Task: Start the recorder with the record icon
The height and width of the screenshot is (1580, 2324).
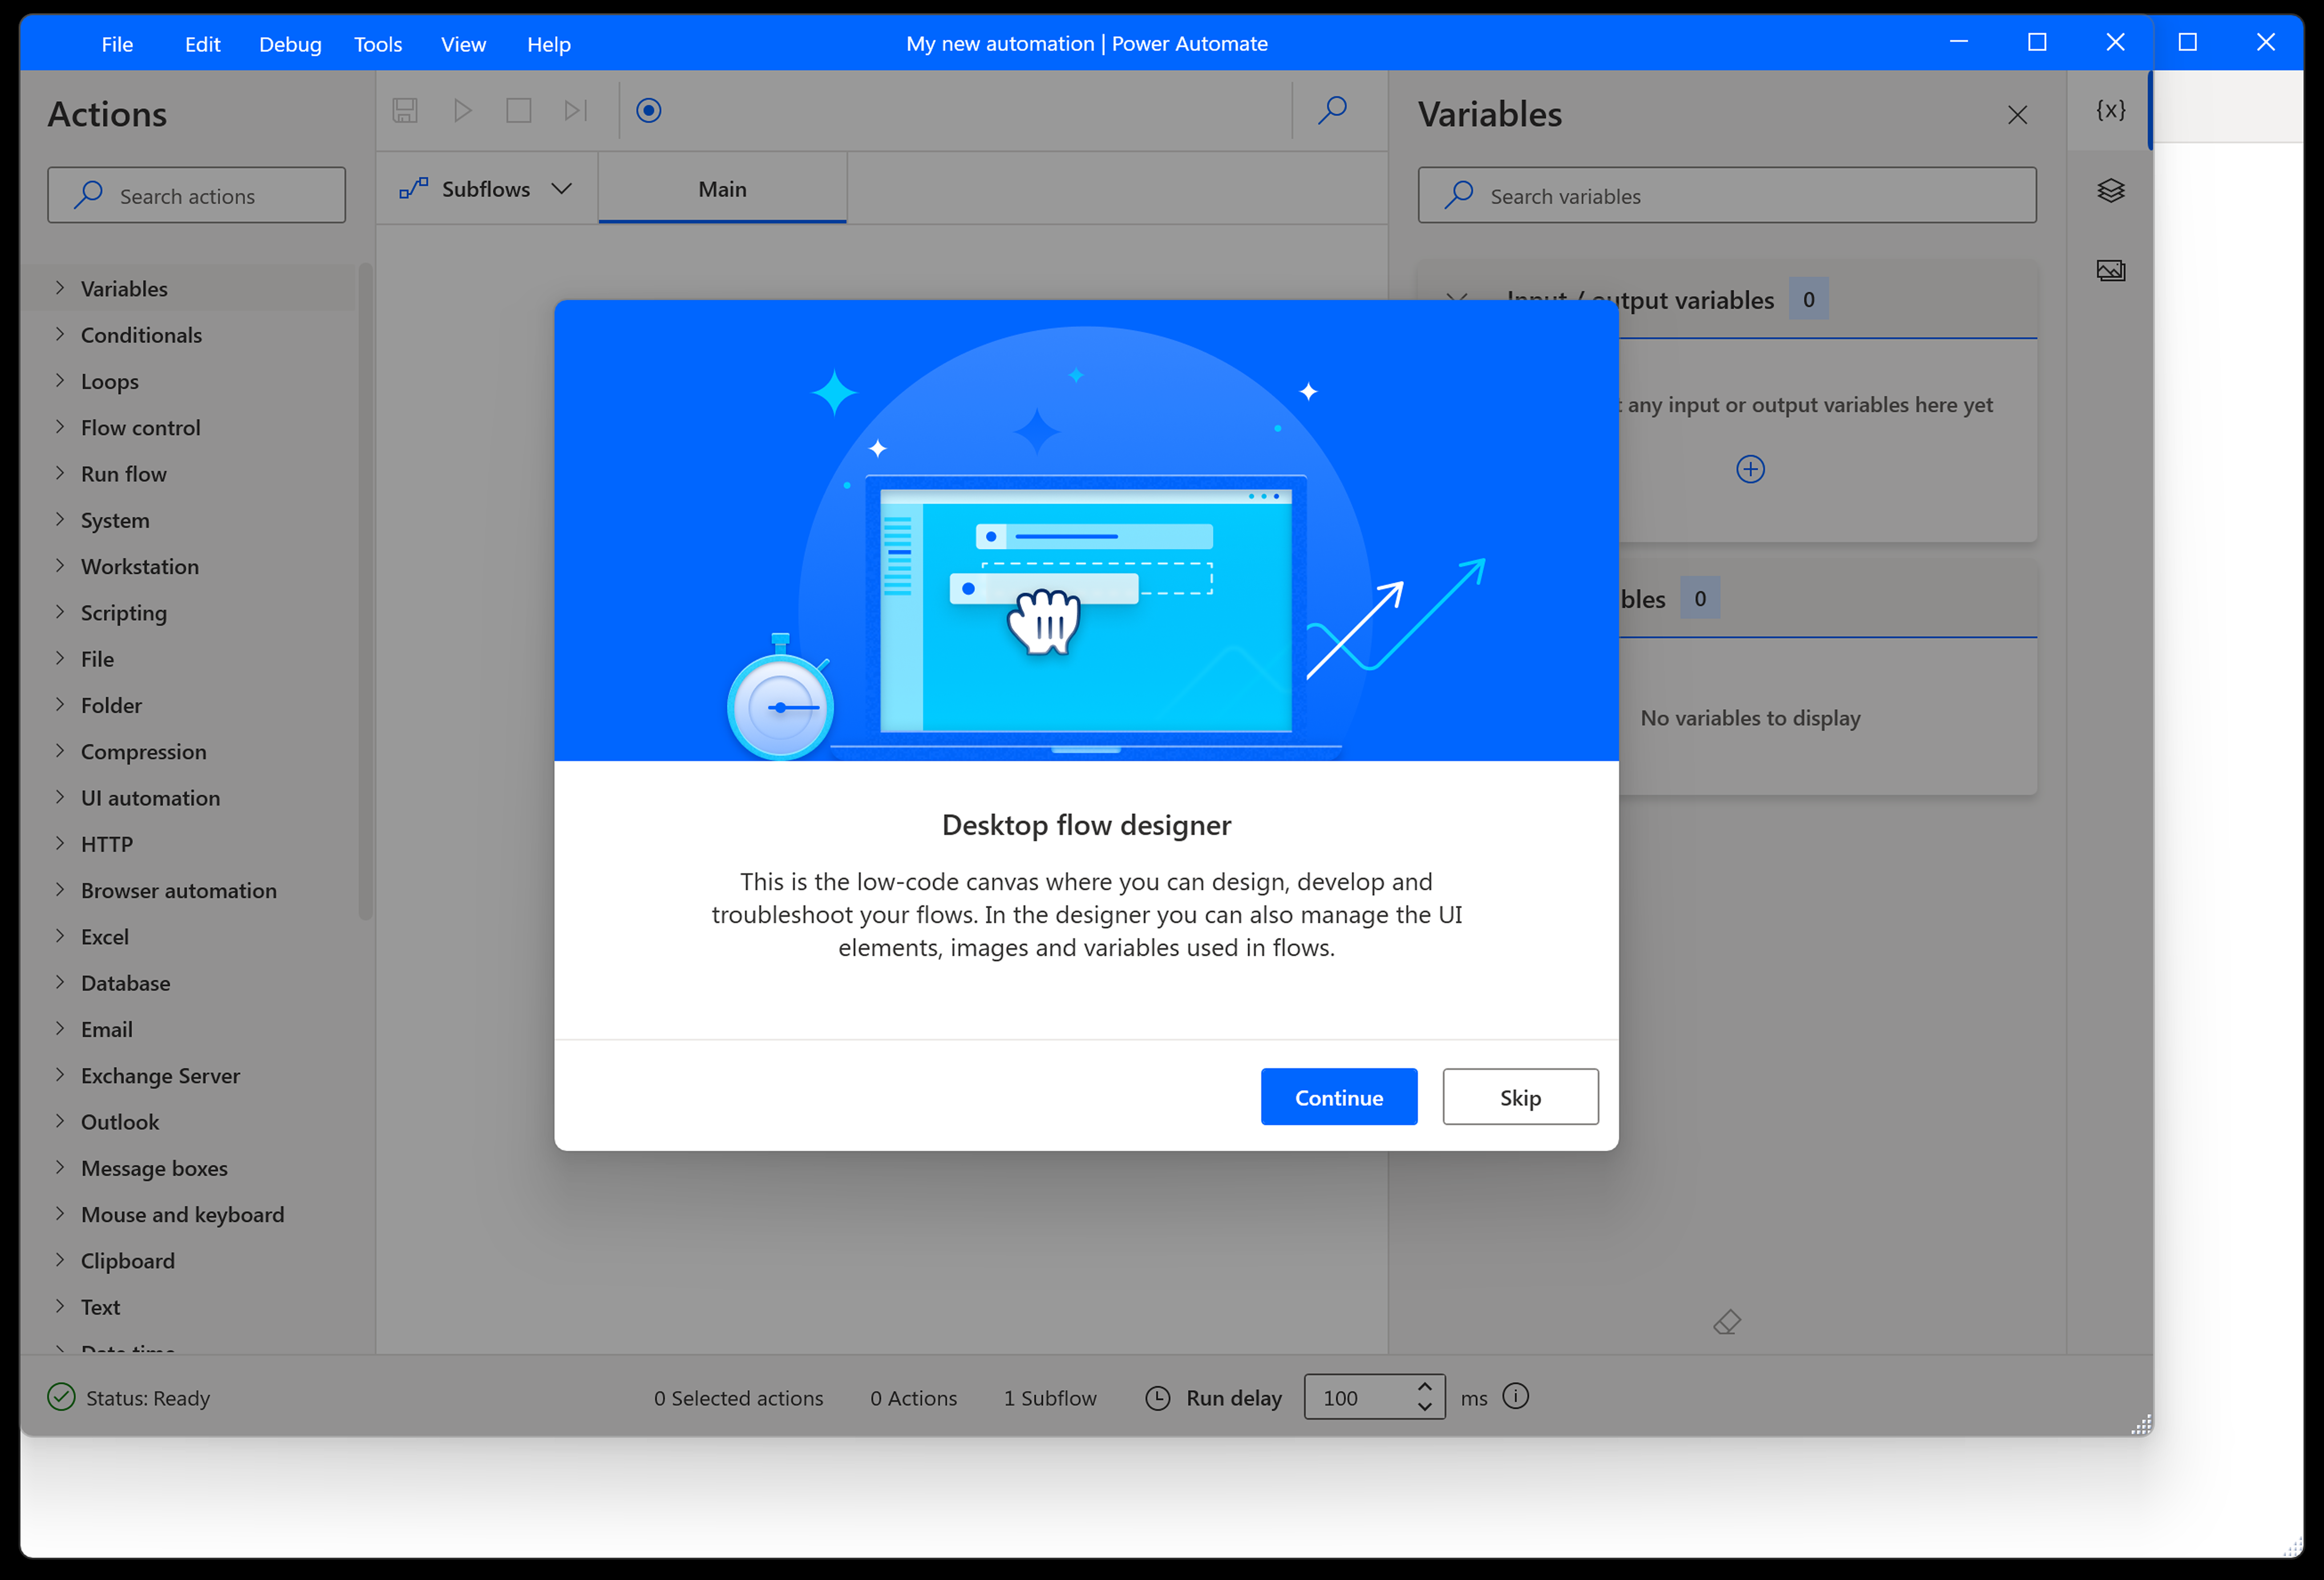Action: [x=649, y=110]
